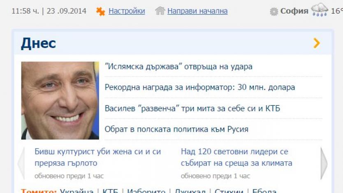343x193 pixels.
Task: Click the rainy cloud weather icon
Action: pyautogui.click(x=320, y=9)
